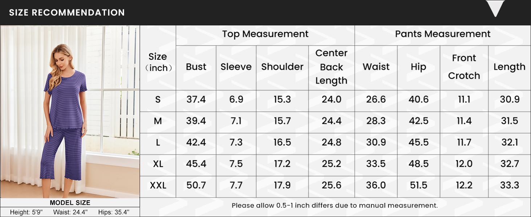Click the model photo in purple pajamas
The width and height of the screenshot is (531, 217).
[70, 112]
